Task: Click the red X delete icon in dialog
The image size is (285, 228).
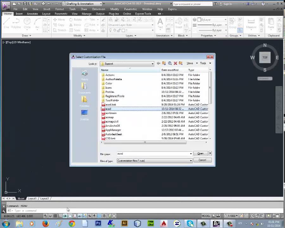Action: click(x=175, y=63)
